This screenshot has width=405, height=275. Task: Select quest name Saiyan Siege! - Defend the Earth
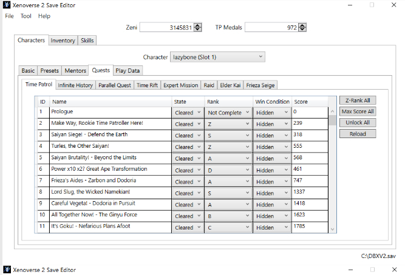(89, 134)
